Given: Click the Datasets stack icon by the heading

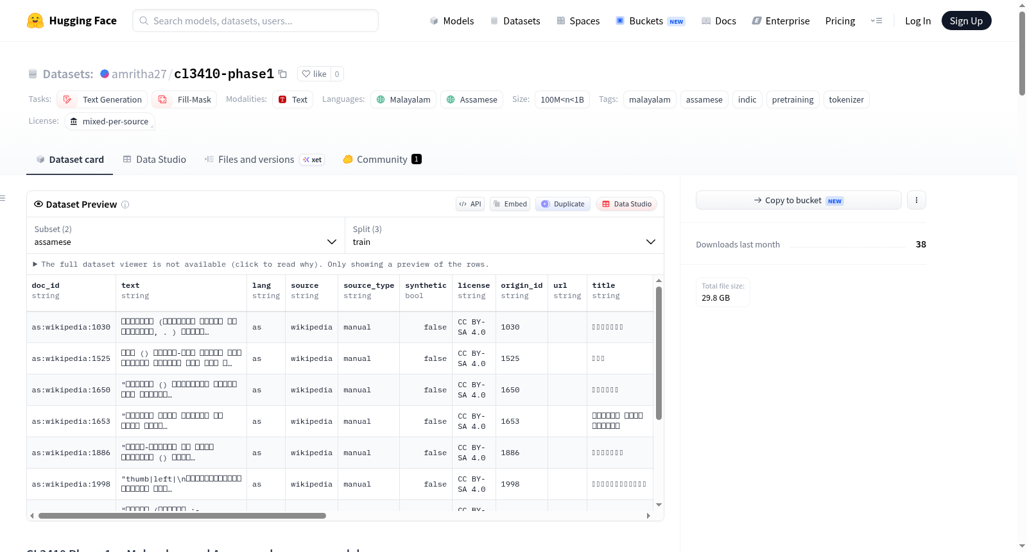Looking at the screenshot, I should coord(33,74).
